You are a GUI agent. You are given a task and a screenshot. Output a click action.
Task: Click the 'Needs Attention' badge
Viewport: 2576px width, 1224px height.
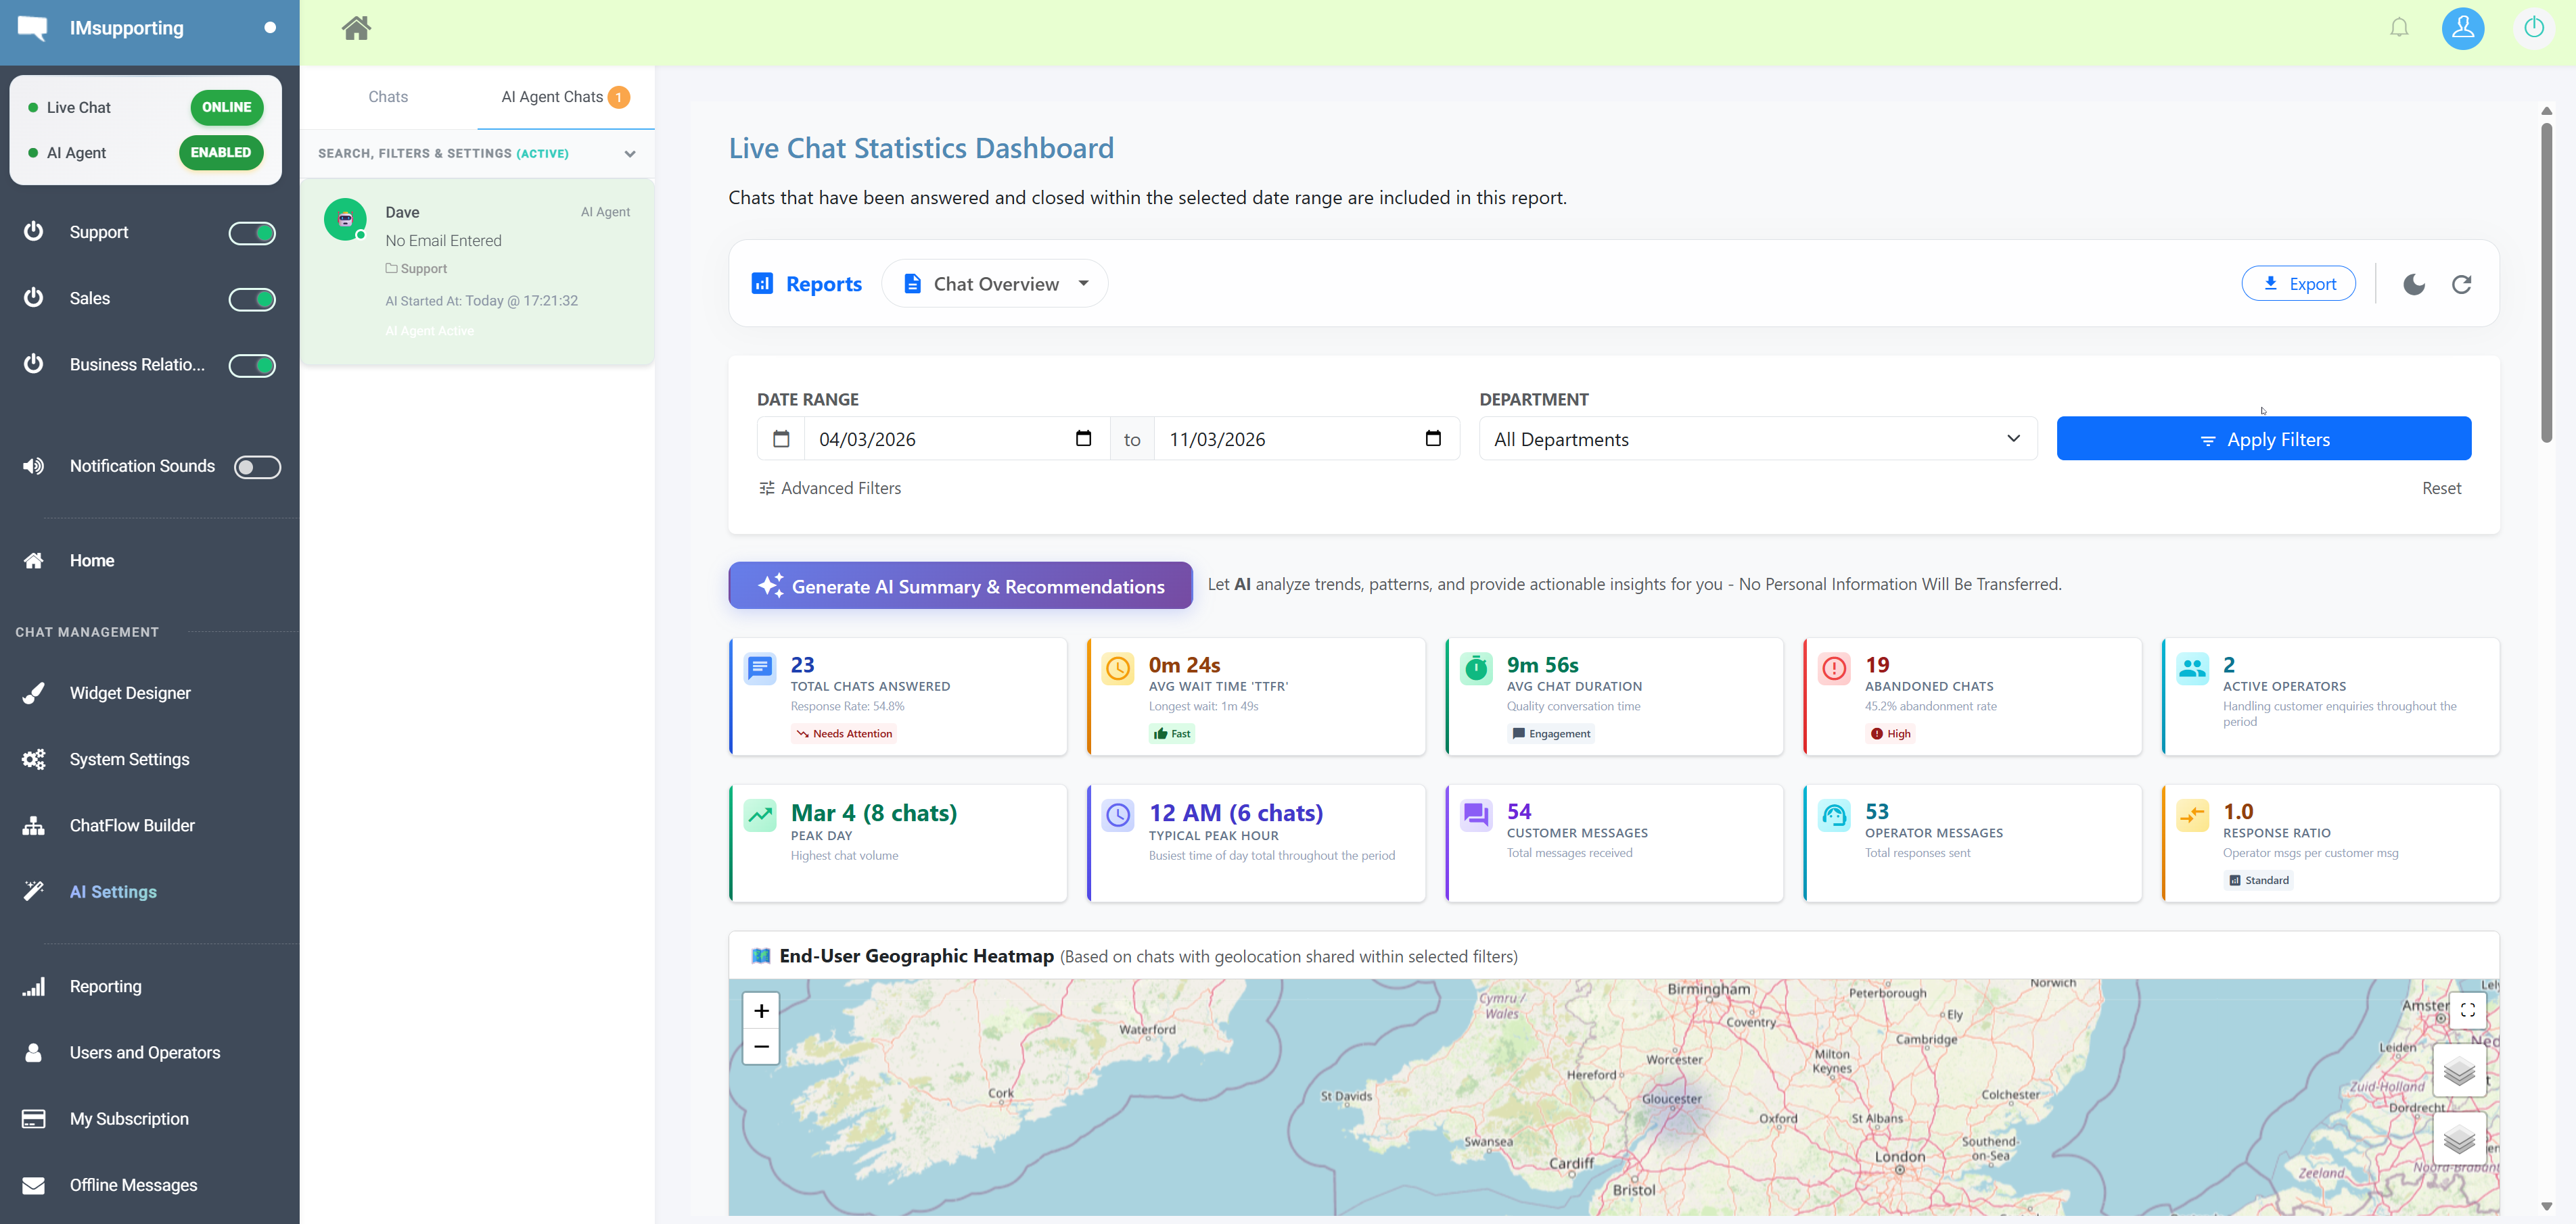point(844,733)
